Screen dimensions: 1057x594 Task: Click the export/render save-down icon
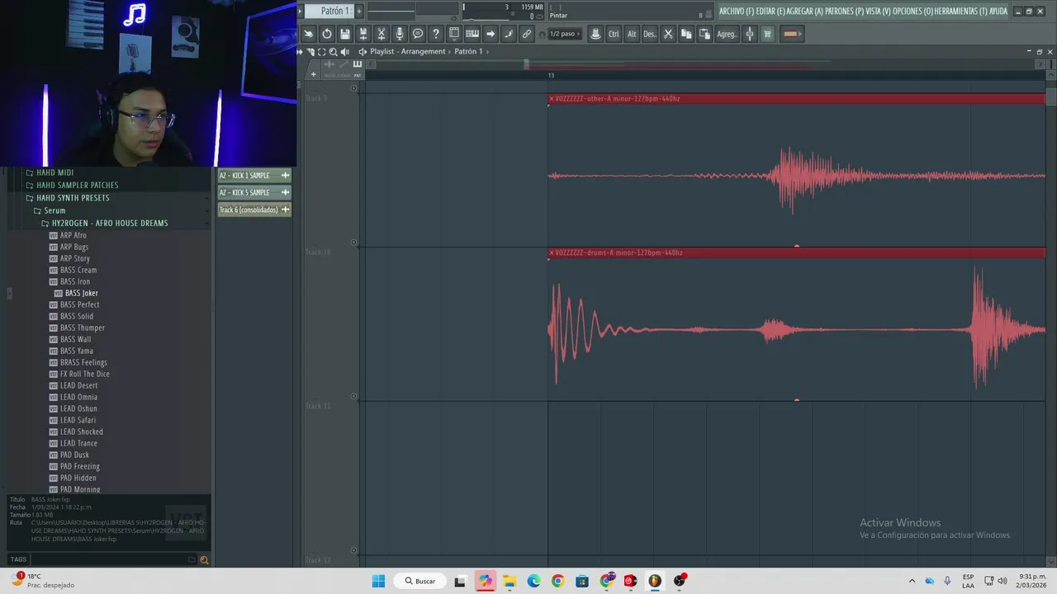(363, 34)
